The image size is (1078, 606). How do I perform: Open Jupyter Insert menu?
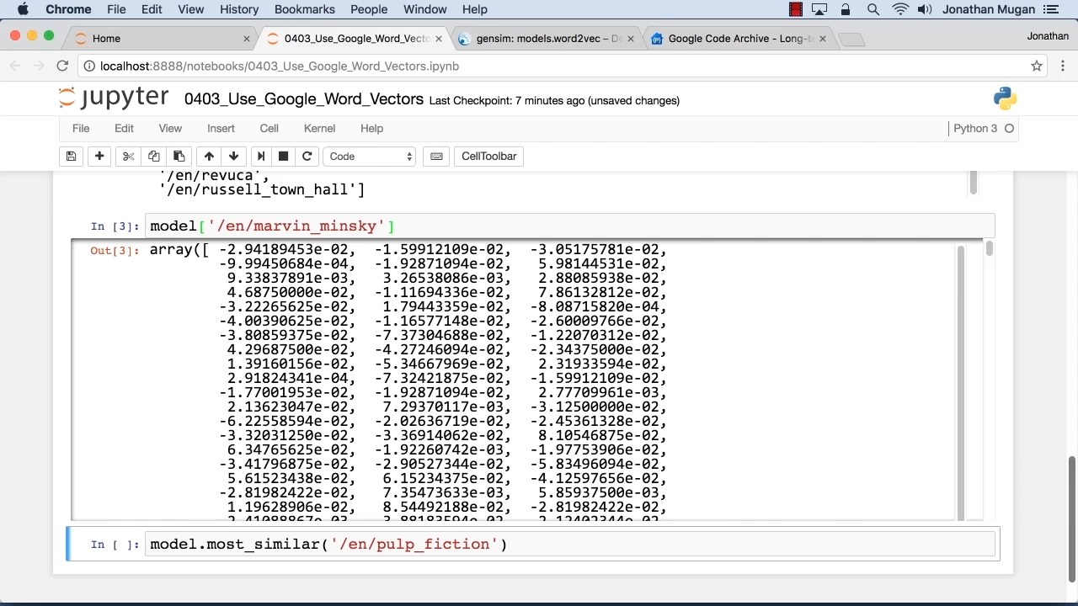pos(221,128)
